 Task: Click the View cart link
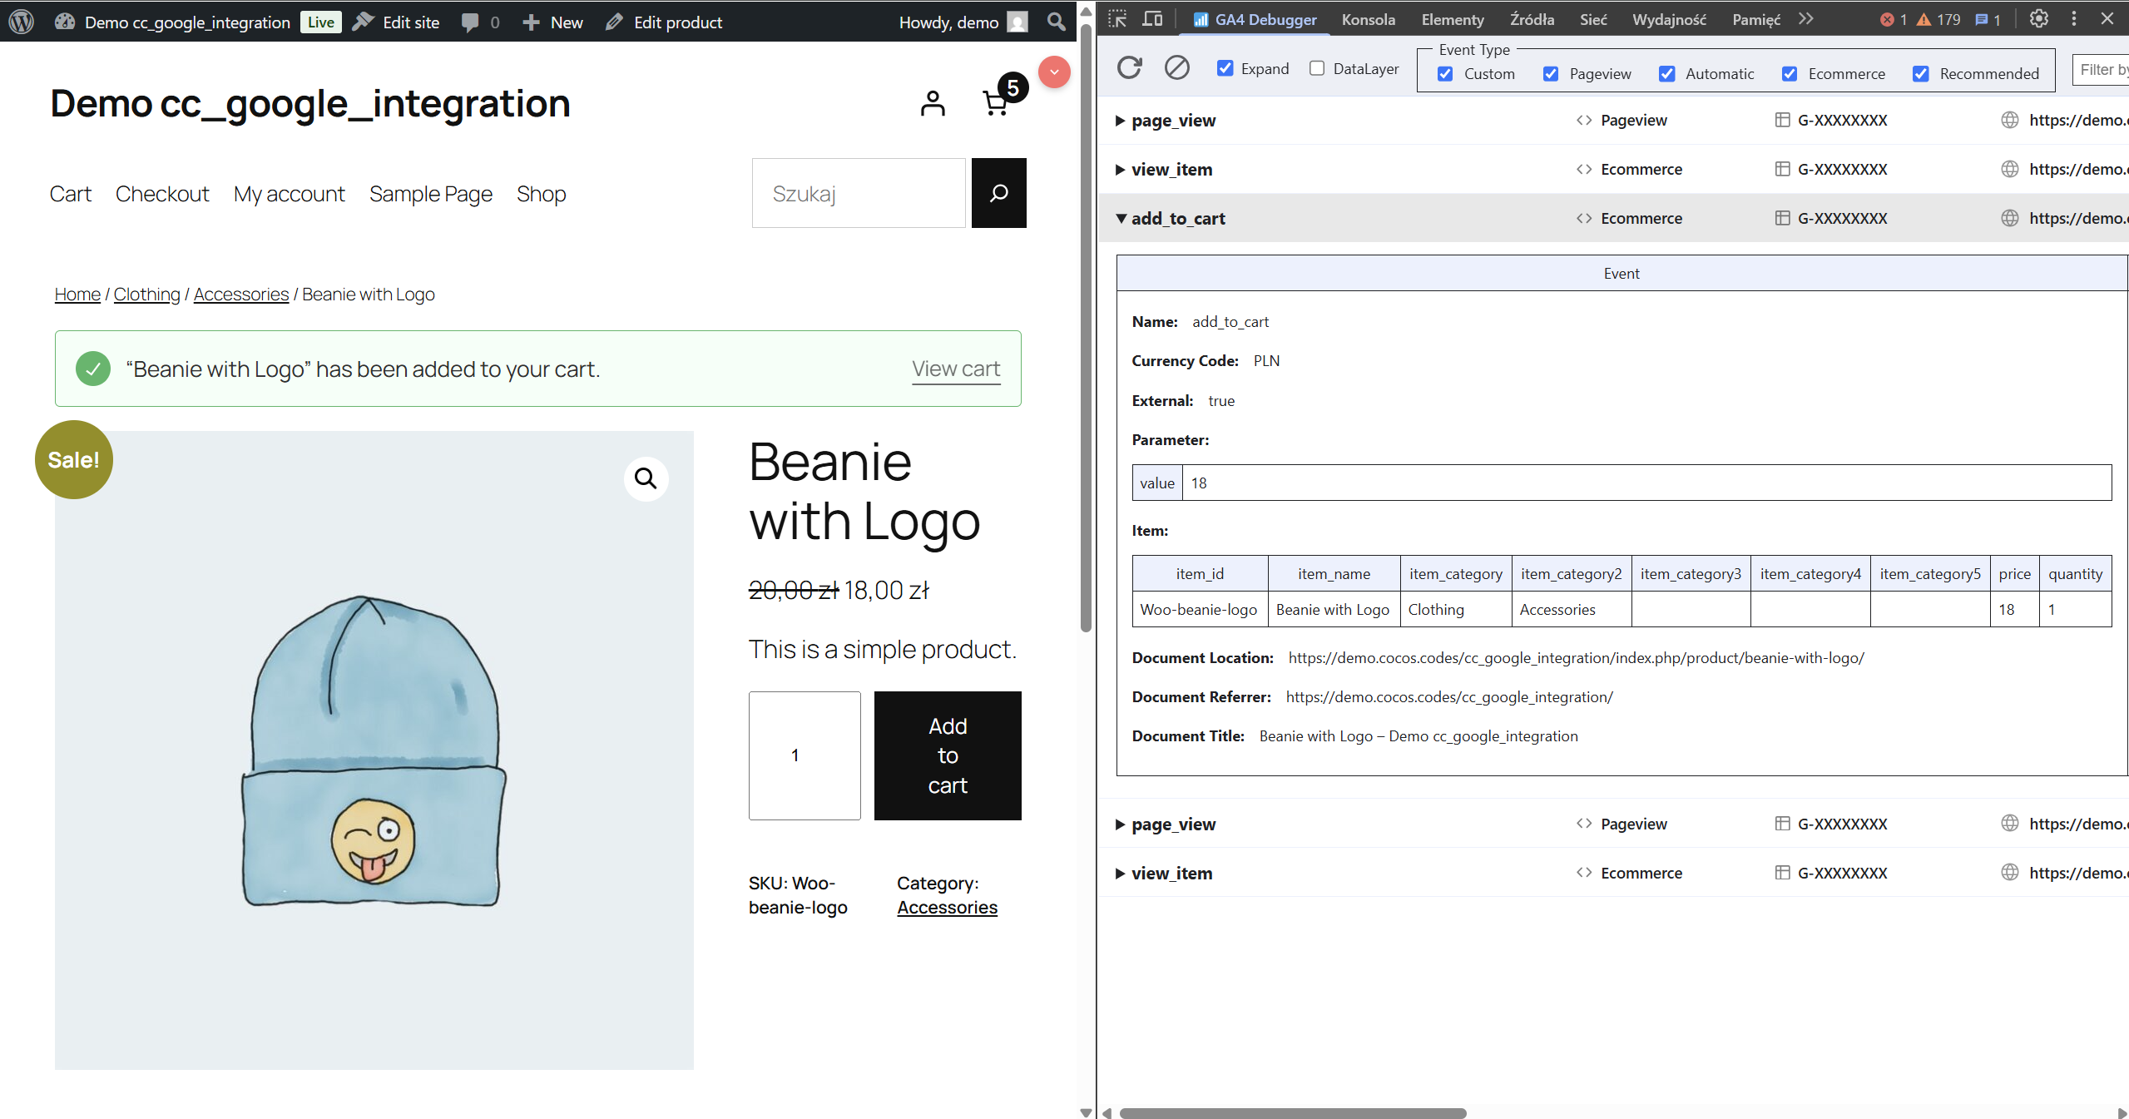point(956,369)
